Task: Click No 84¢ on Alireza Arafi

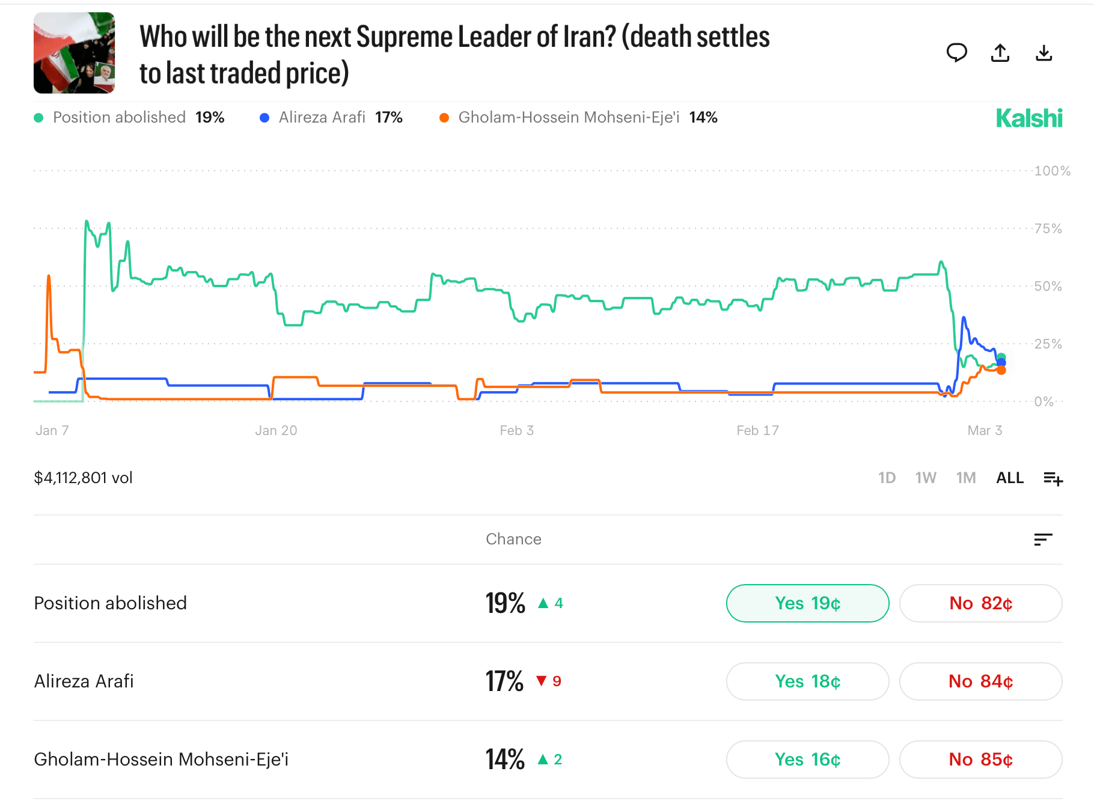Action: click(x=980, y=681)
